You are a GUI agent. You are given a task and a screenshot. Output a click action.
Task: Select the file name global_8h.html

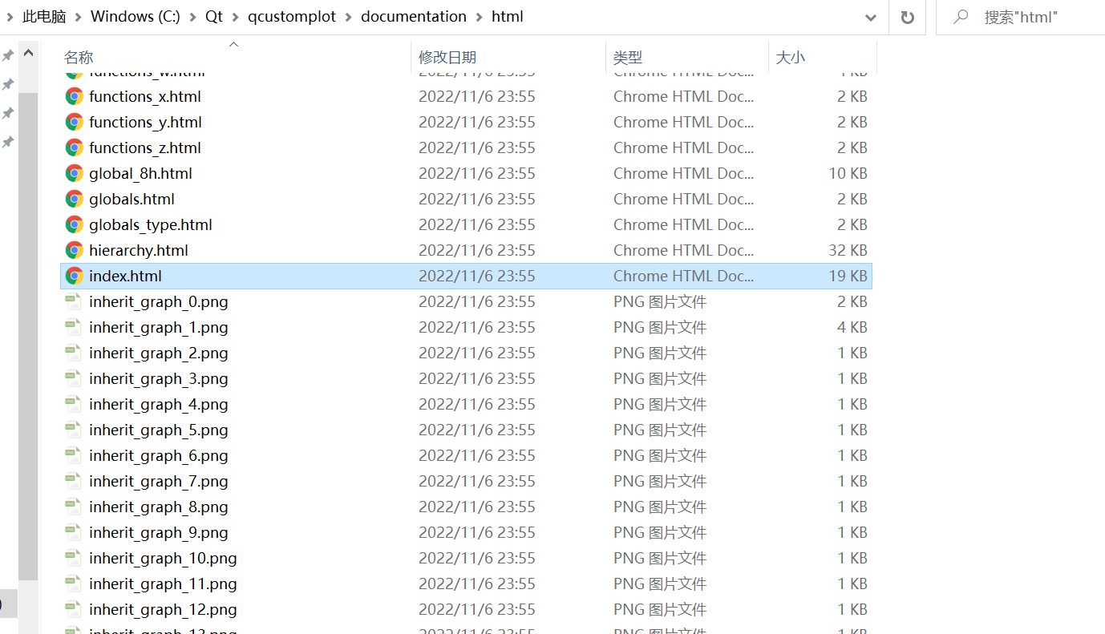140,173
